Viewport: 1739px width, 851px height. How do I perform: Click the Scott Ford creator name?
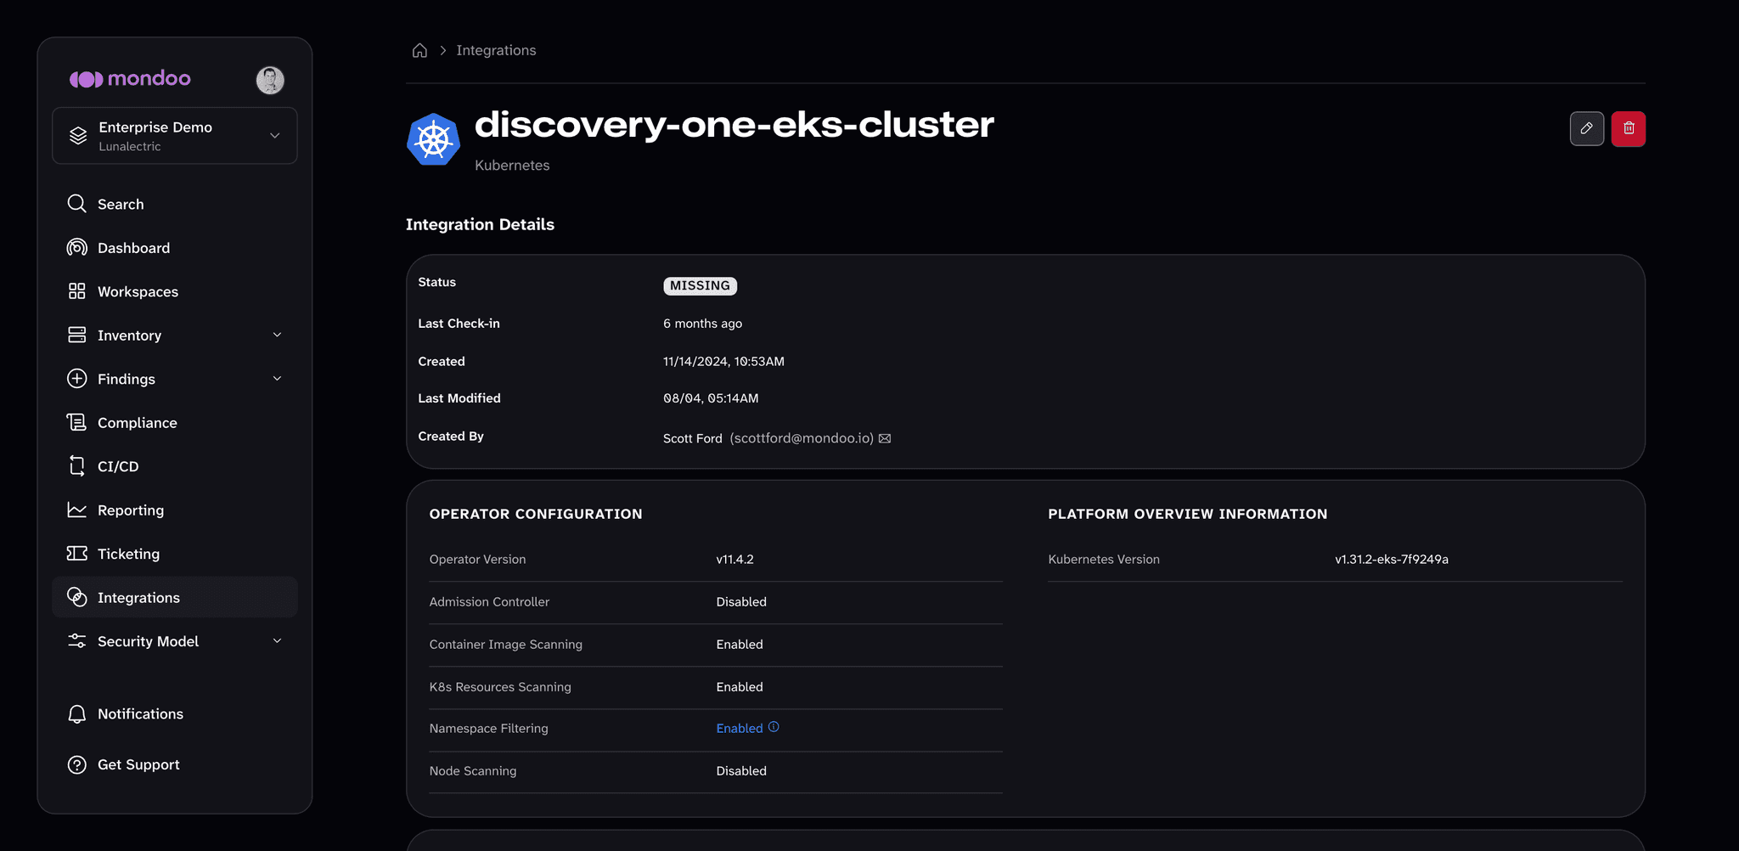pyautogui.click(x=693, y=438)
